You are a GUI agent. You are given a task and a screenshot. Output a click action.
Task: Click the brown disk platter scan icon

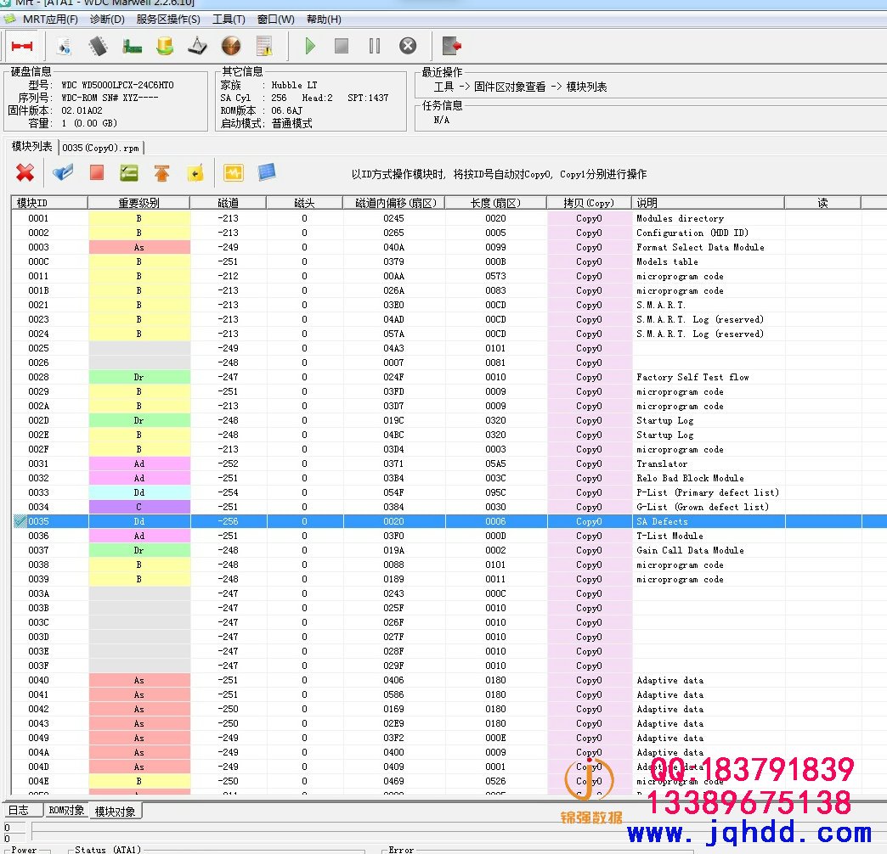231,46
